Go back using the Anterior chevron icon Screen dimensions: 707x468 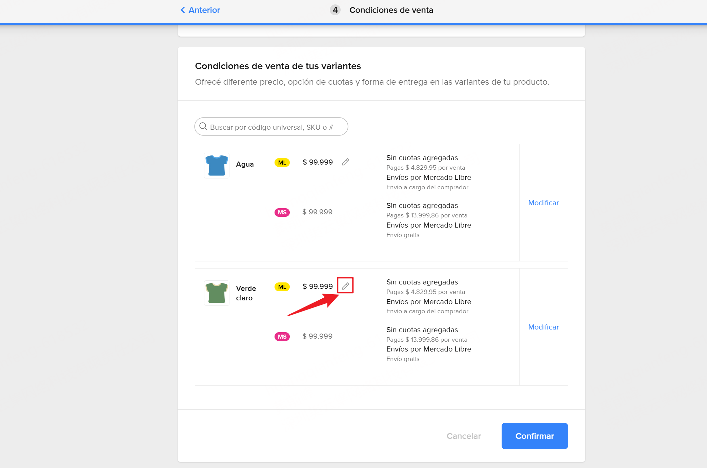(183, 10)
